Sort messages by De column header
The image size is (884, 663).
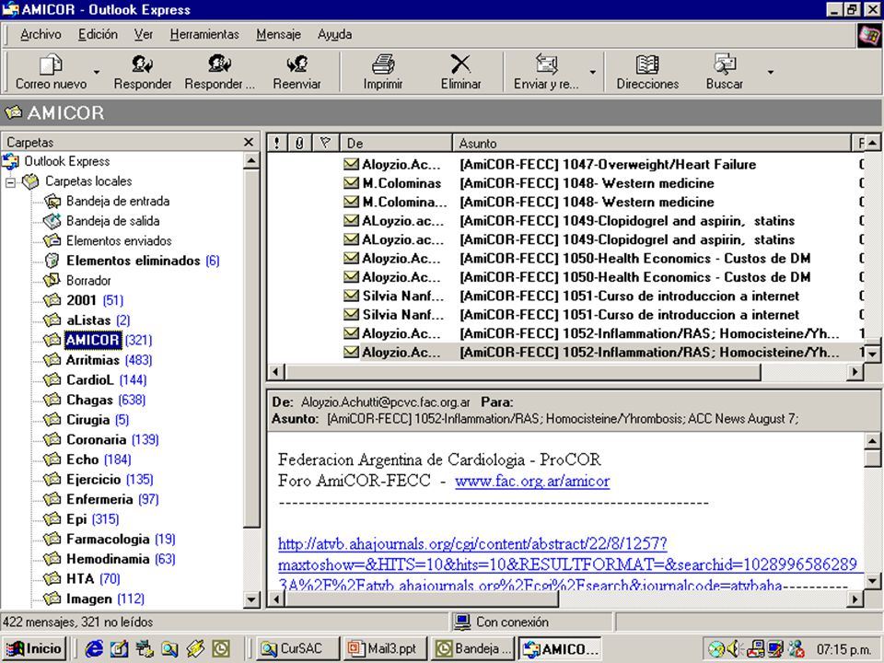pyautogui.click(x=396, y=144)
